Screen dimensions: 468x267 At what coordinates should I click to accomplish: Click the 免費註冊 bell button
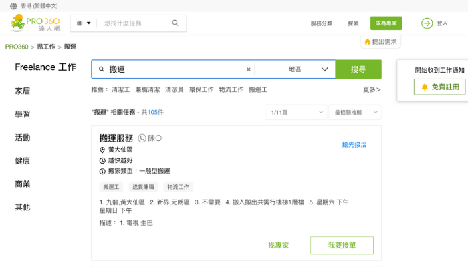coord(440,87)
